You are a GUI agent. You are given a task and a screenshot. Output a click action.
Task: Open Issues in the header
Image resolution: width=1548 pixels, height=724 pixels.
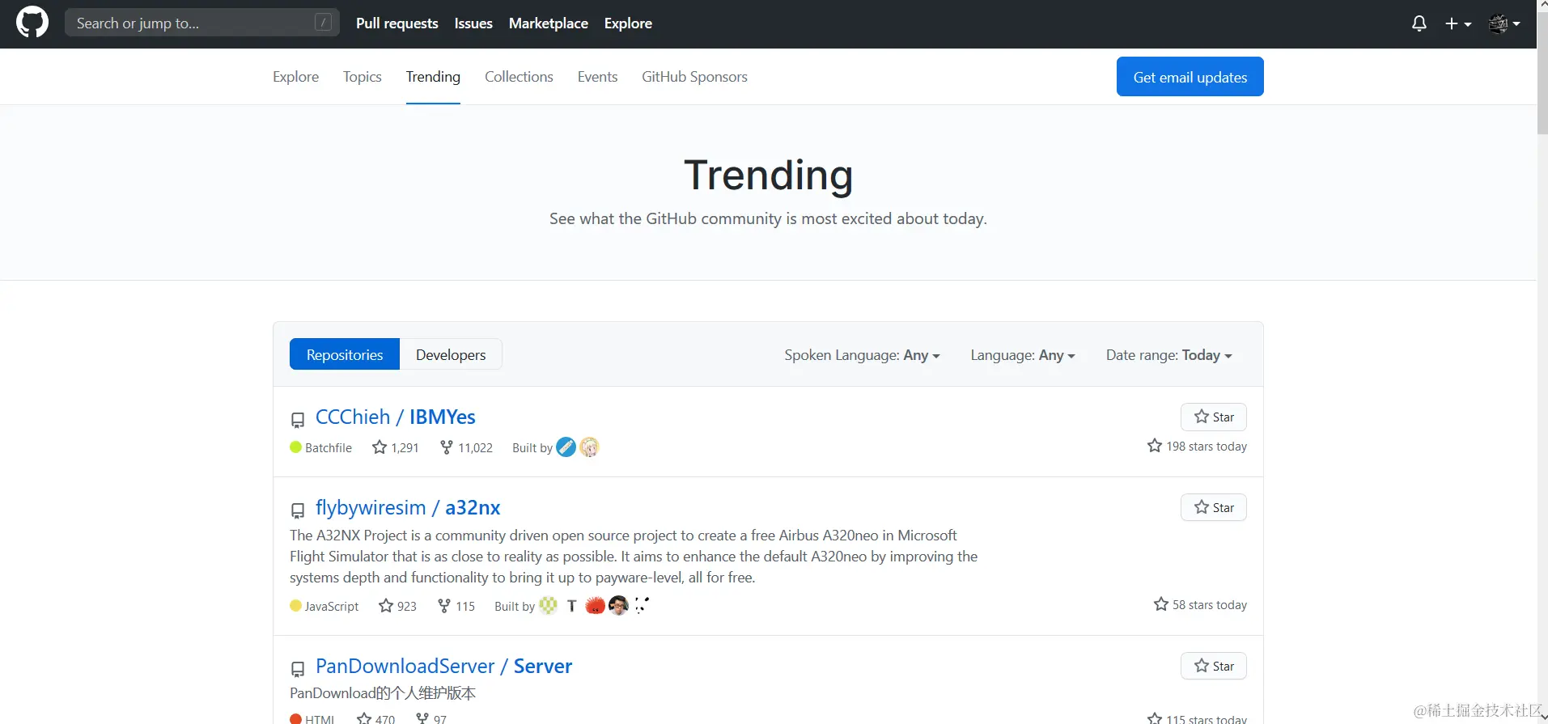pyautogui.click(x=473, y=23)
